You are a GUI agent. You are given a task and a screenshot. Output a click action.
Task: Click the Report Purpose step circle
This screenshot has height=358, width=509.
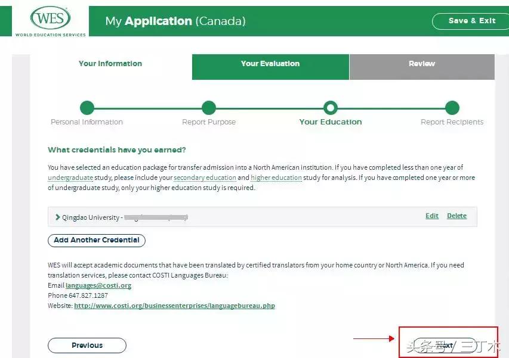click(209, 108)
